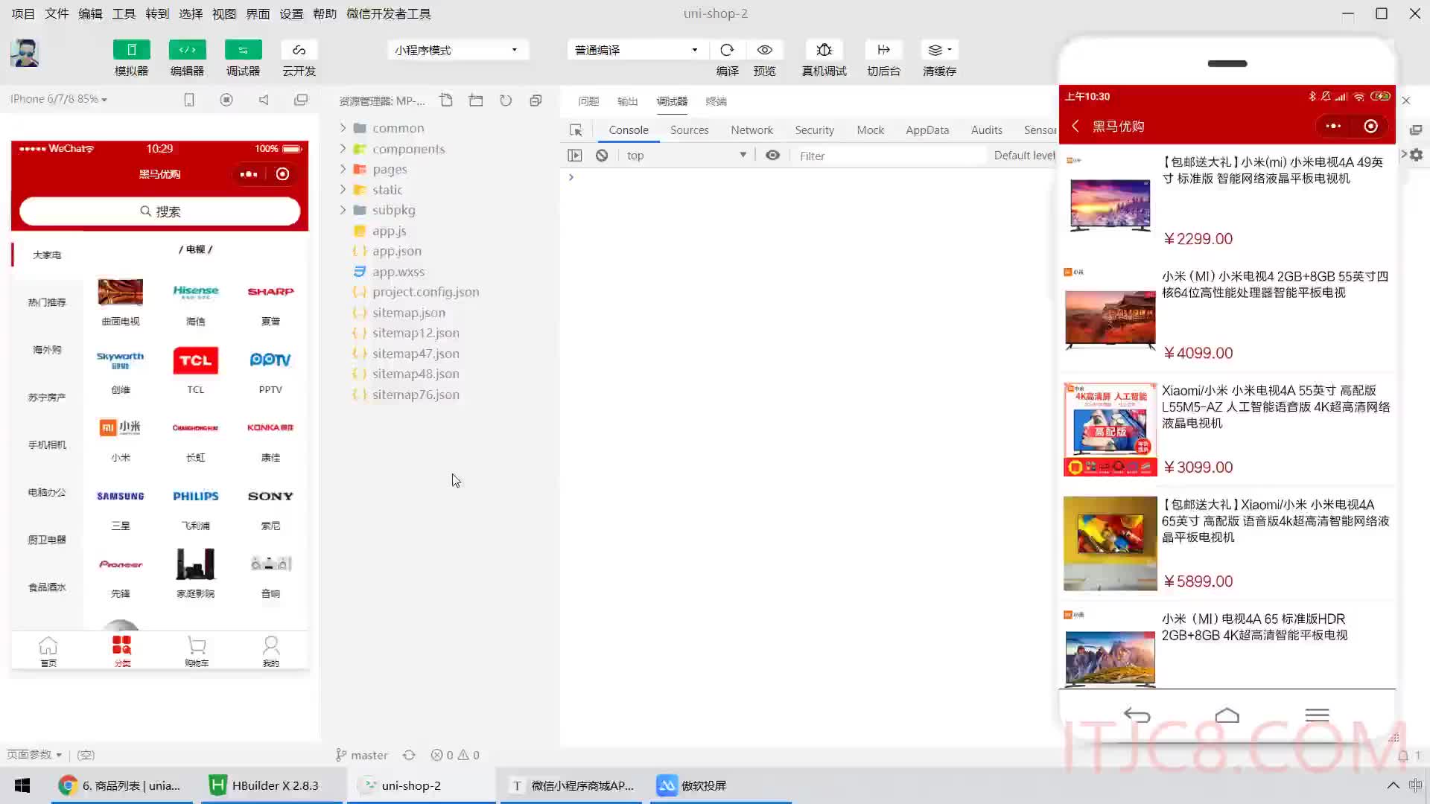
Task: Click the 切后台 switch background icon
Action: [x=883, y=50]
